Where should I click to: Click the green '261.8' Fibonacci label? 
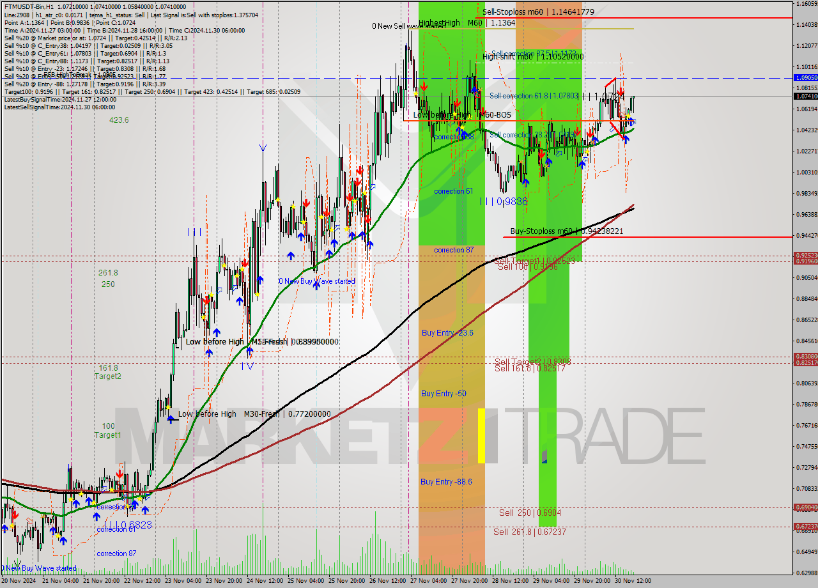(108, 273)
